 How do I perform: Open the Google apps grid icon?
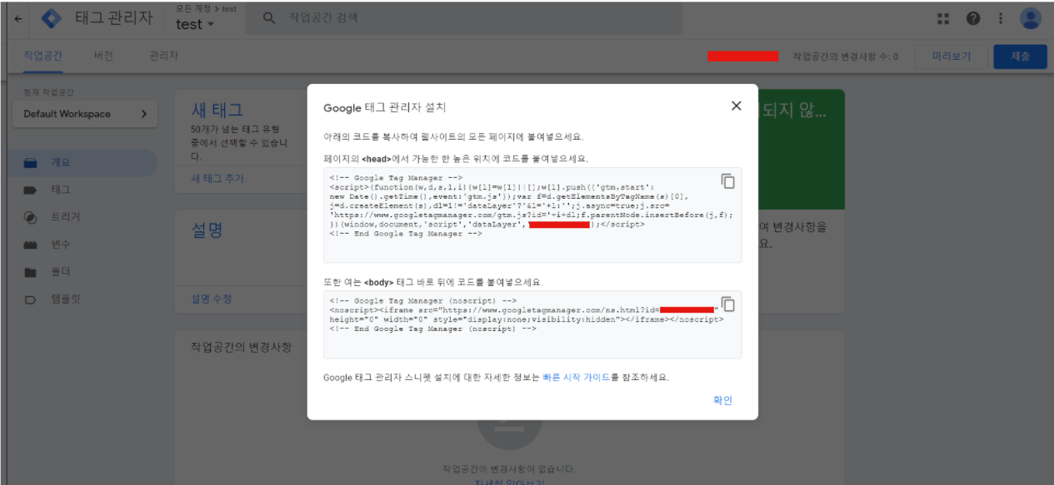(x=943, y=18)
